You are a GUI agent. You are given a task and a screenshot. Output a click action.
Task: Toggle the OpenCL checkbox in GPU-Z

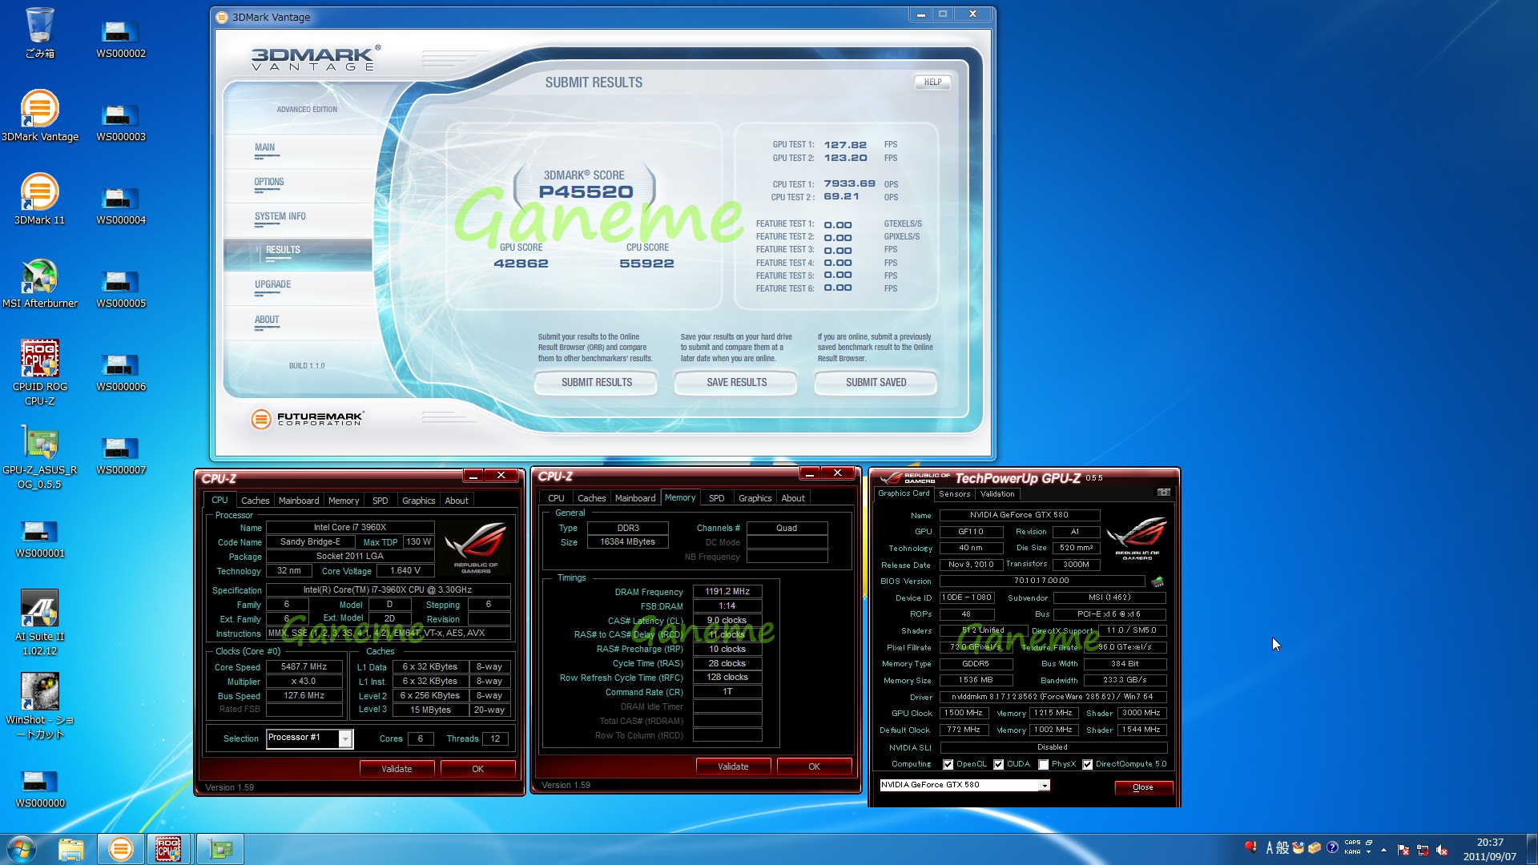[948, 764]
